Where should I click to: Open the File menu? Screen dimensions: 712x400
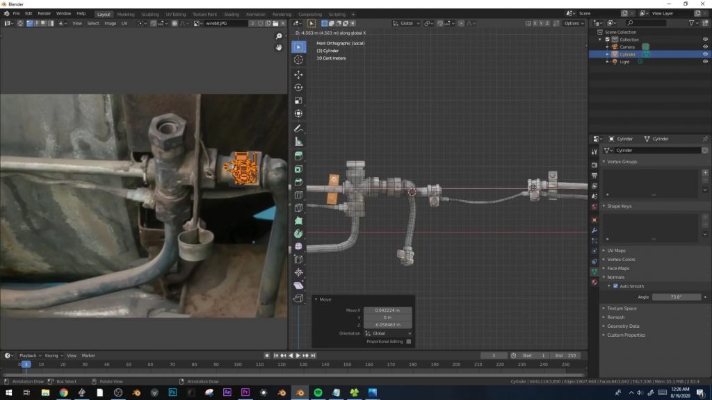17,14
